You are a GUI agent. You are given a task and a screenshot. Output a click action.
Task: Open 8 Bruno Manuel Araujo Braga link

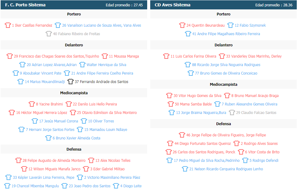tap(255, 96)
